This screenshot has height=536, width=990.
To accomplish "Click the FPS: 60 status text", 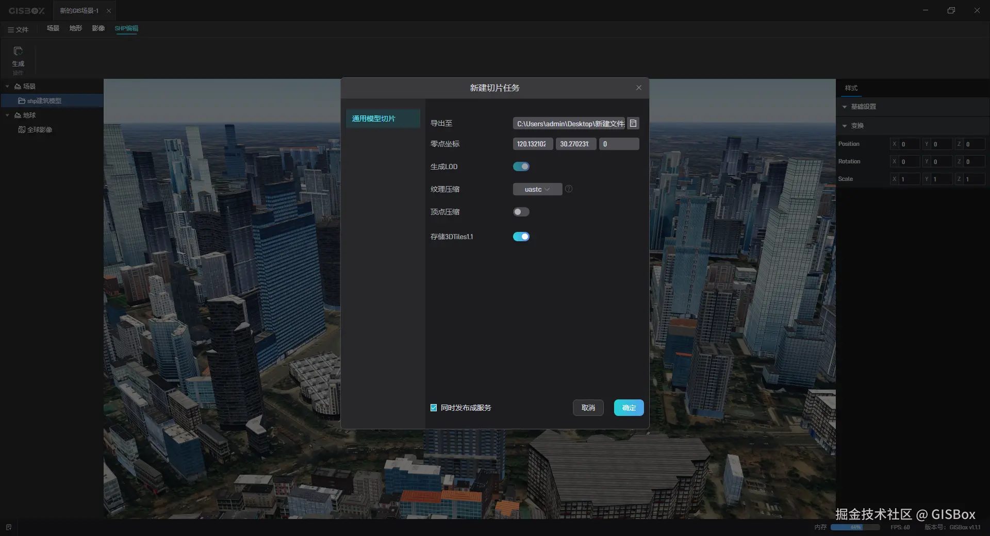I will [900, 527].
